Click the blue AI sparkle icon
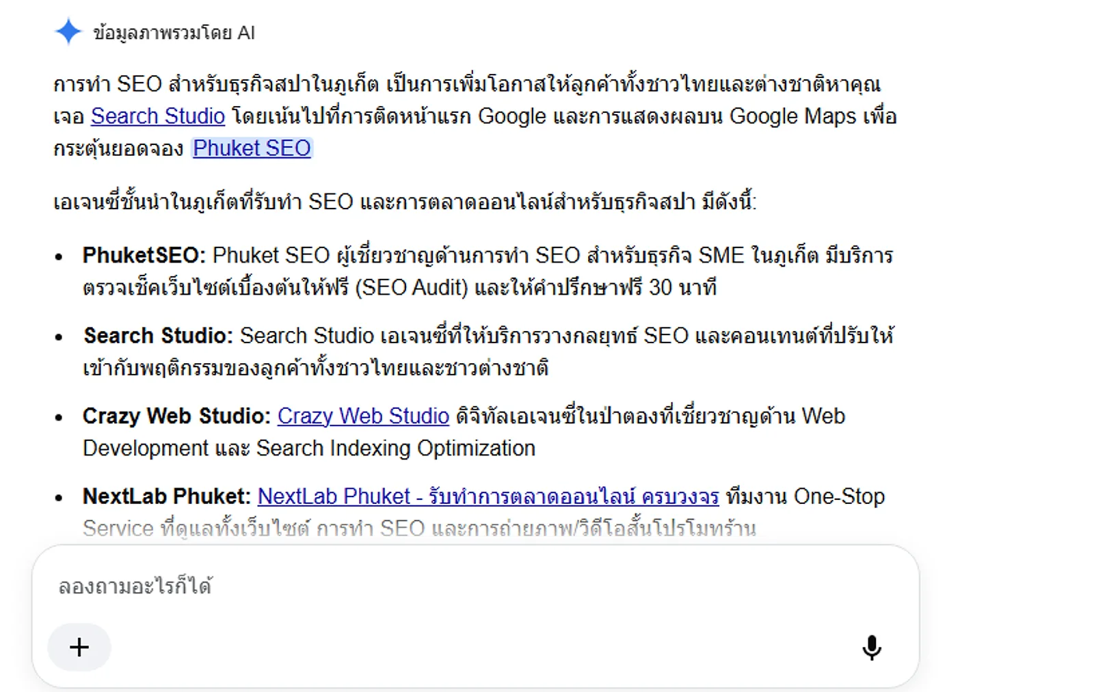1094x692 pixels. coord(68,32)
